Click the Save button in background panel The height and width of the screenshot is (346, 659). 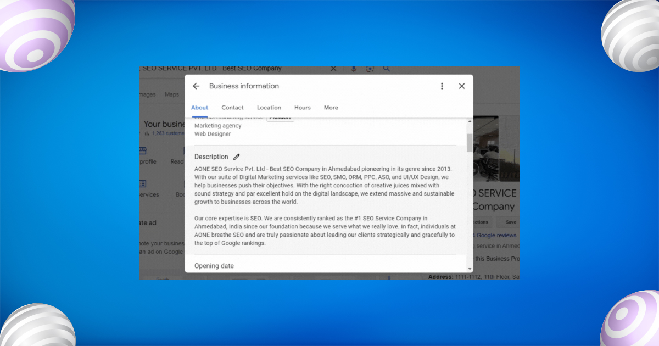pyautogui.click(x=511, y=222)
